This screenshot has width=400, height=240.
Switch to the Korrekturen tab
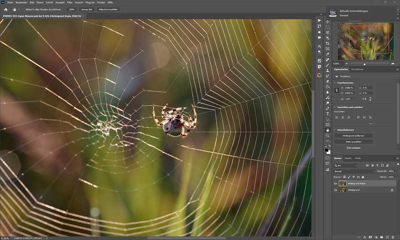(357, 69)
